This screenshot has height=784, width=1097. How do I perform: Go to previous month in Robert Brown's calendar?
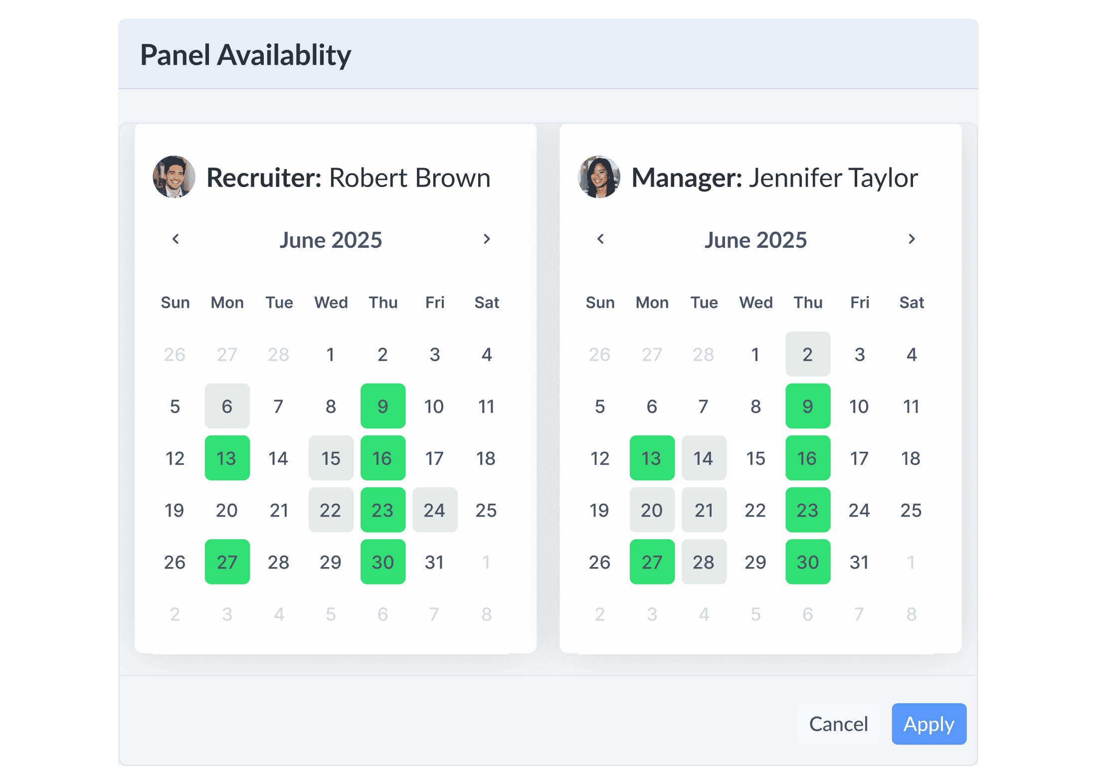pyautogui.click(x=176, y=239)
